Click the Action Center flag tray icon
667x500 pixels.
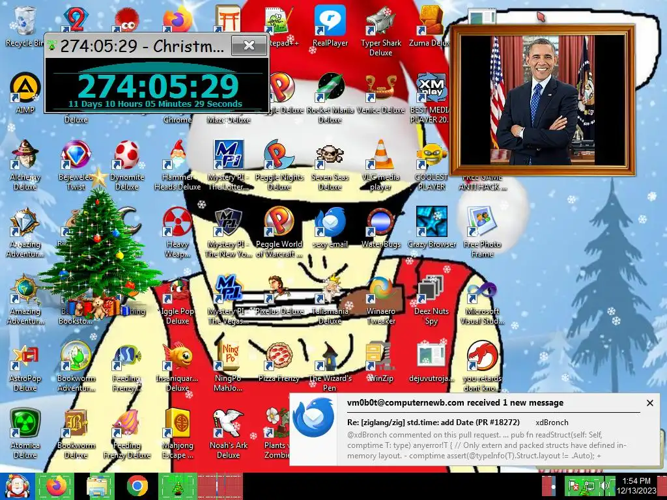(x=573, y=485)
